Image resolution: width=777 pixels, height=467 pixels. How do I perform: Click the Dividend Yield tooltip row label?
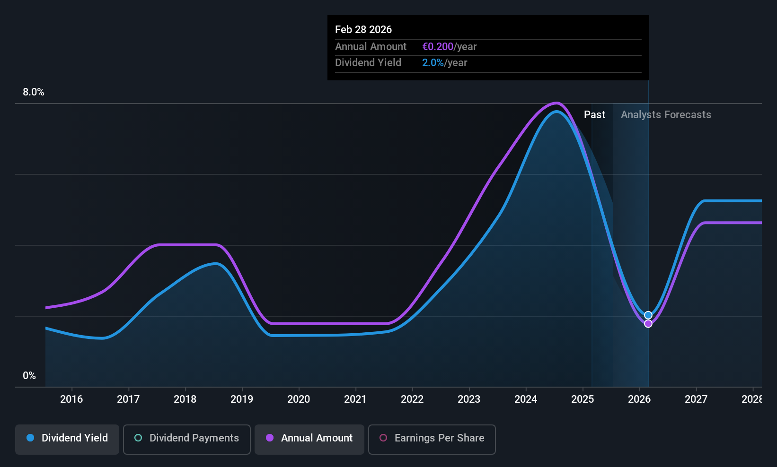(x=368, y=63)
